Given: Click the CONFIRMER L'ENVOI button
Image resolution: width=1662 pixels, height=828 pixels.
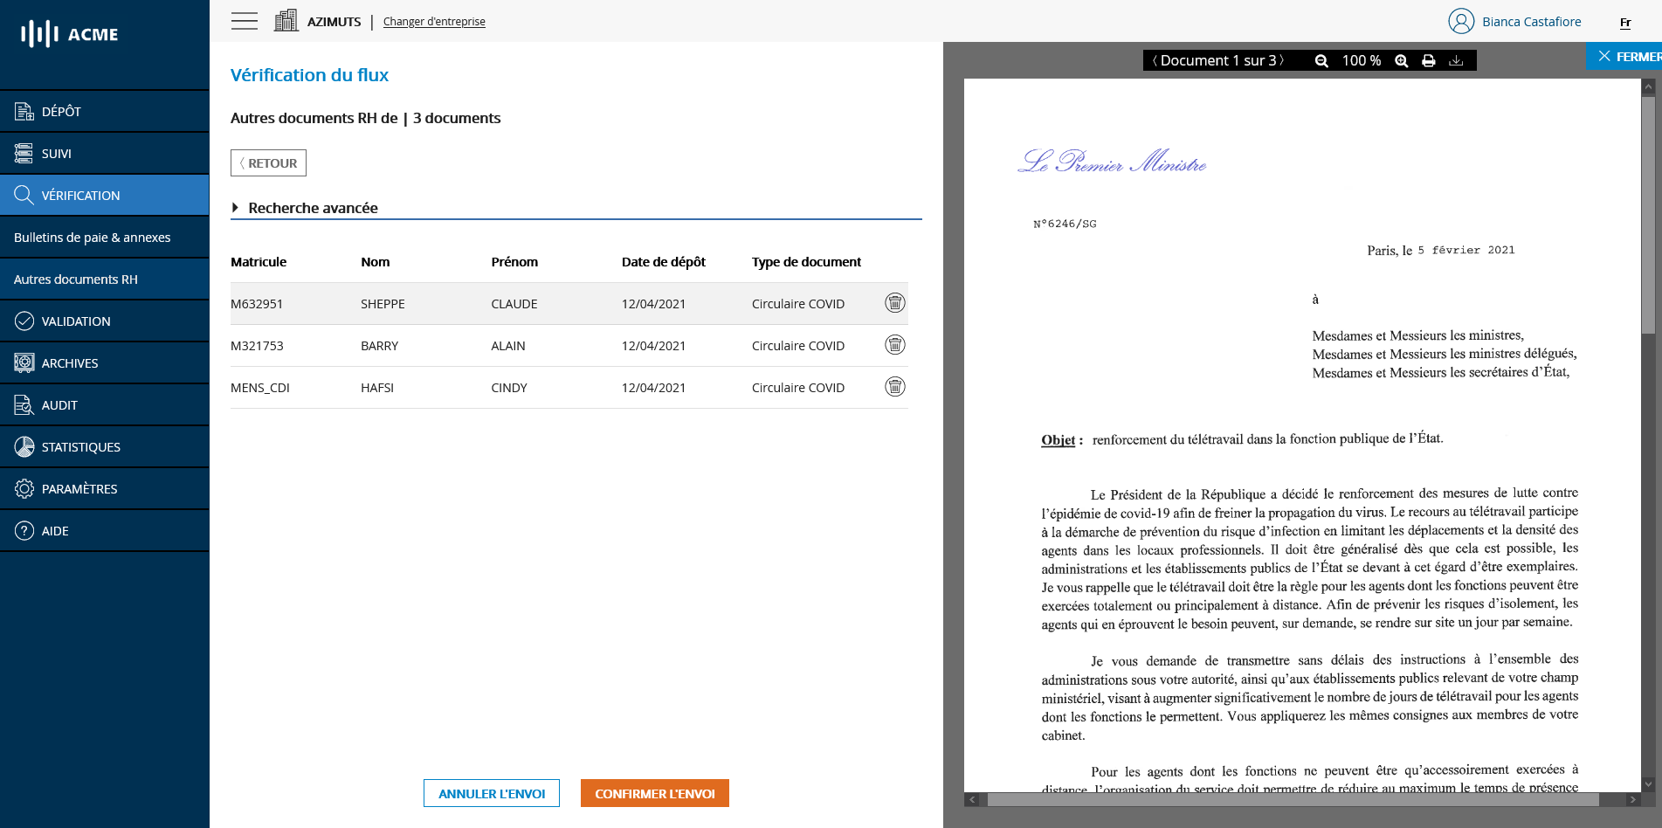Looking at the screenshot, I should tap(654, 793).
